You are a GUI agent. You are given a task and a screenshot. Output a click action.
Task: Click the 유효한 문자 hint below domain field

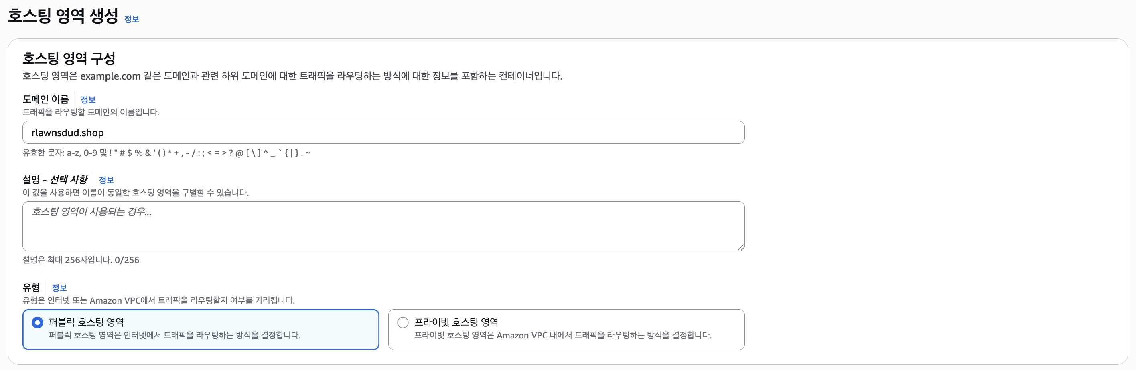coord(166,153)
